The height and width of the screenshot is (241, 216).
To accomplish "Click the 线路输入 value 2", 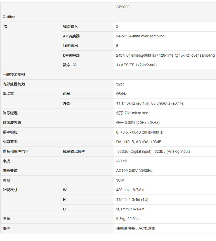I will [117, 27].
